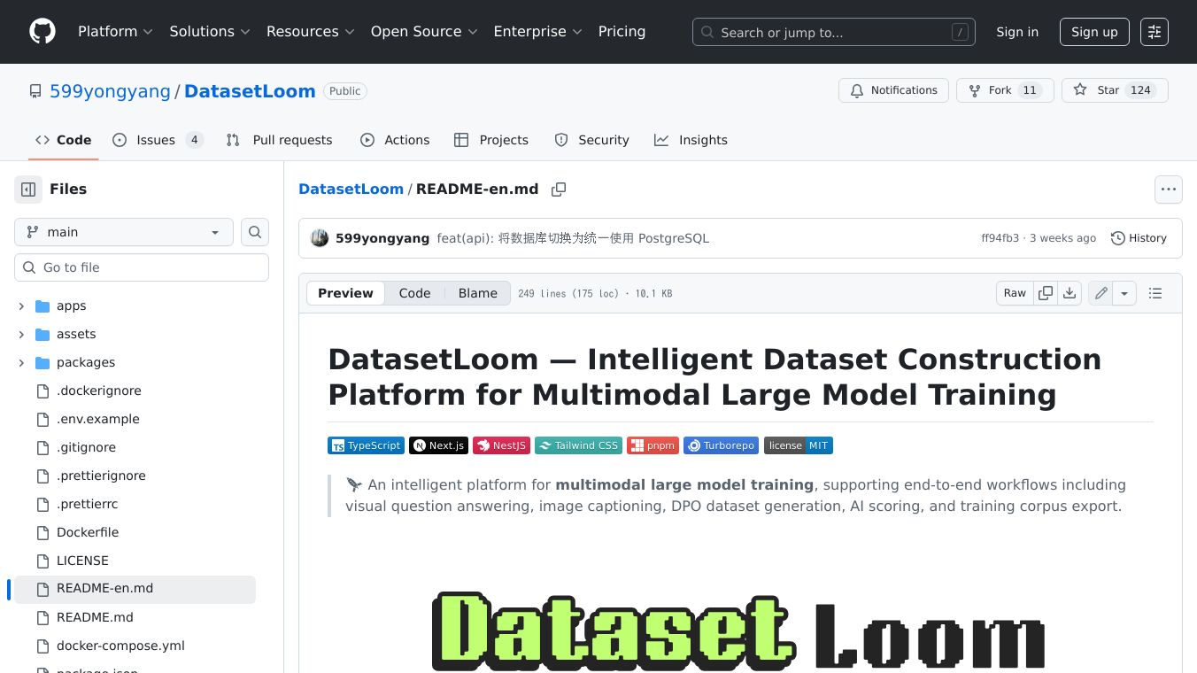
Task: Fork the DatasetLoom repository
Action: coord(1005,90)
